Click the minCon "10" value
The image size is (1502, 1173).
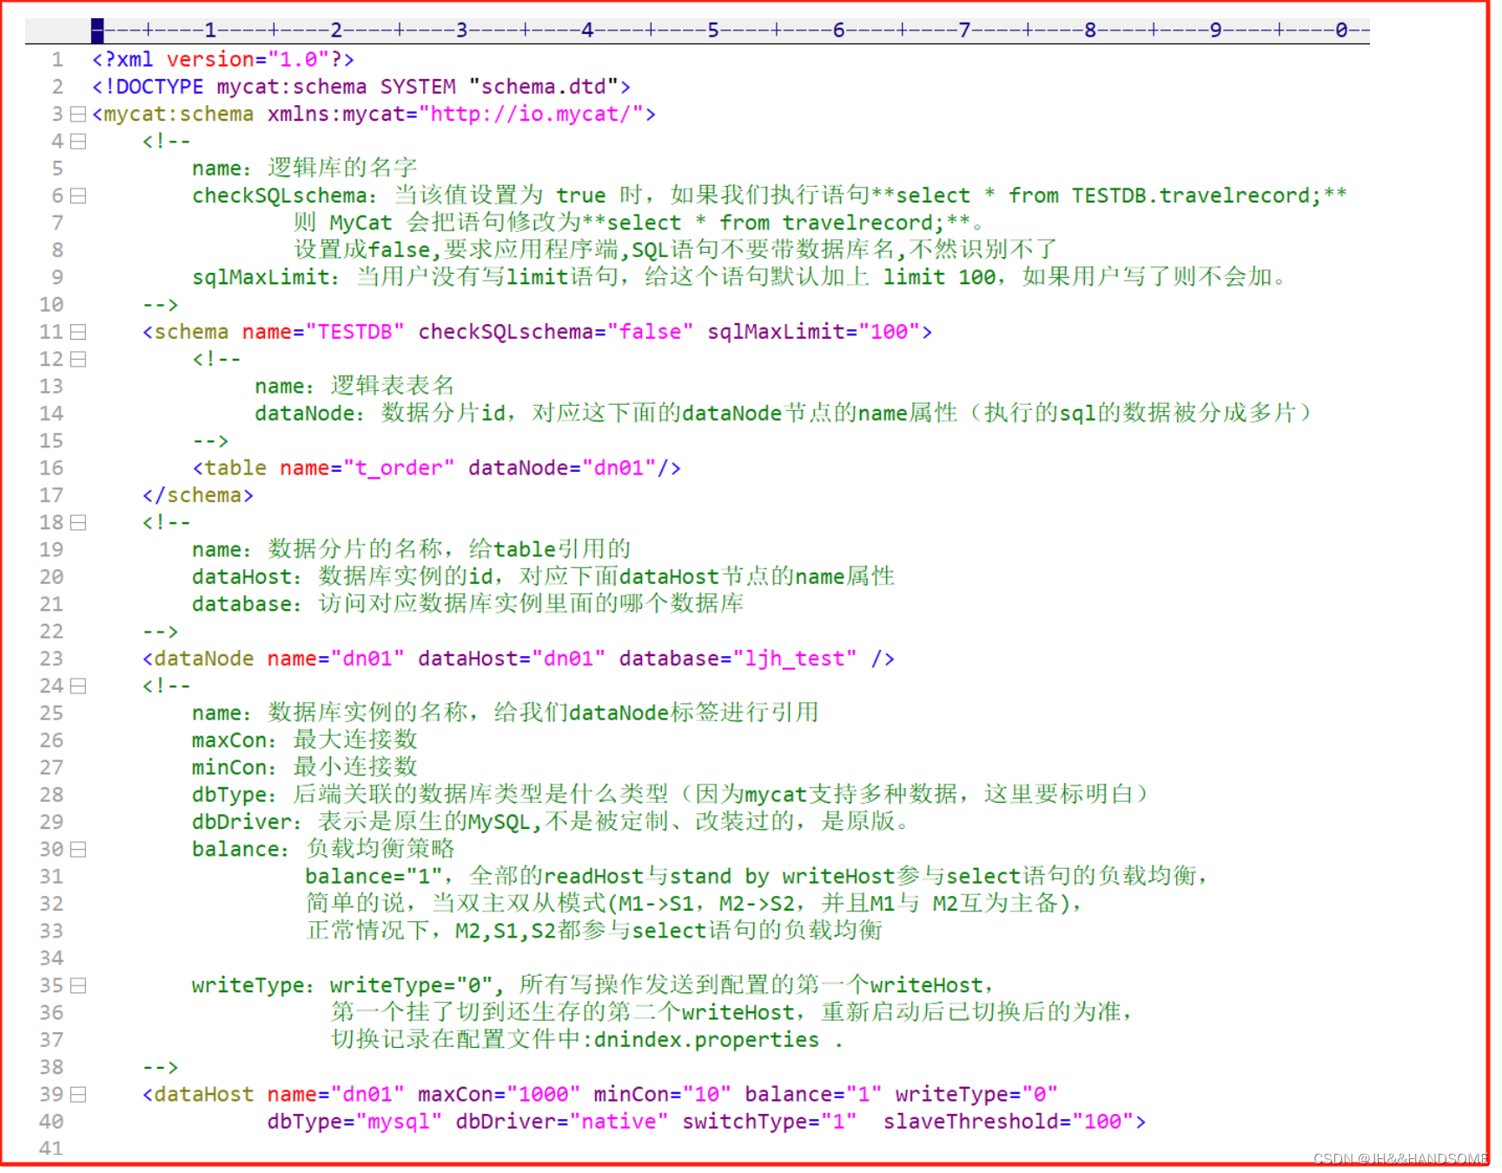tap(707, 1095)
